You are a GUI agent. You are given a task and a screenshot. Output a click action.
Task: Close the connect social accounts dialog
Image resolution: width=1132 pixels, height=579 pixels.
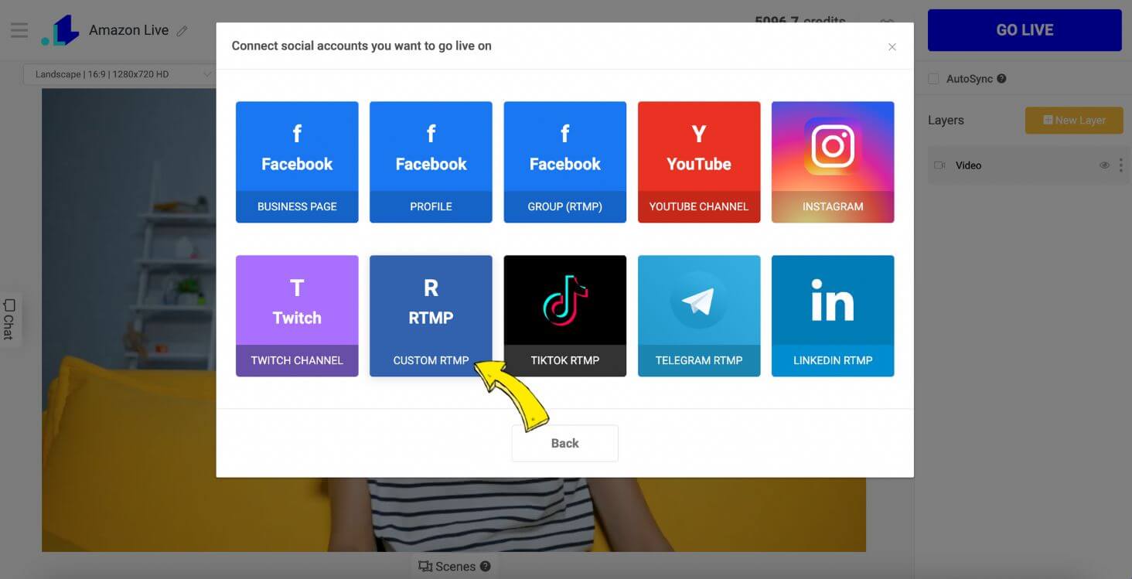(892, 47)
